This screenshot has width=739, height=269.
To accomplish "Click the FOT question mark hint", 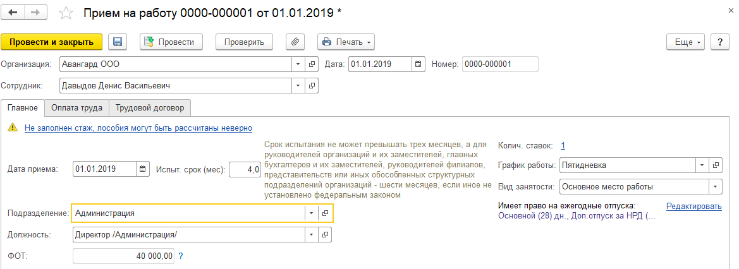I will pos(181,256).
